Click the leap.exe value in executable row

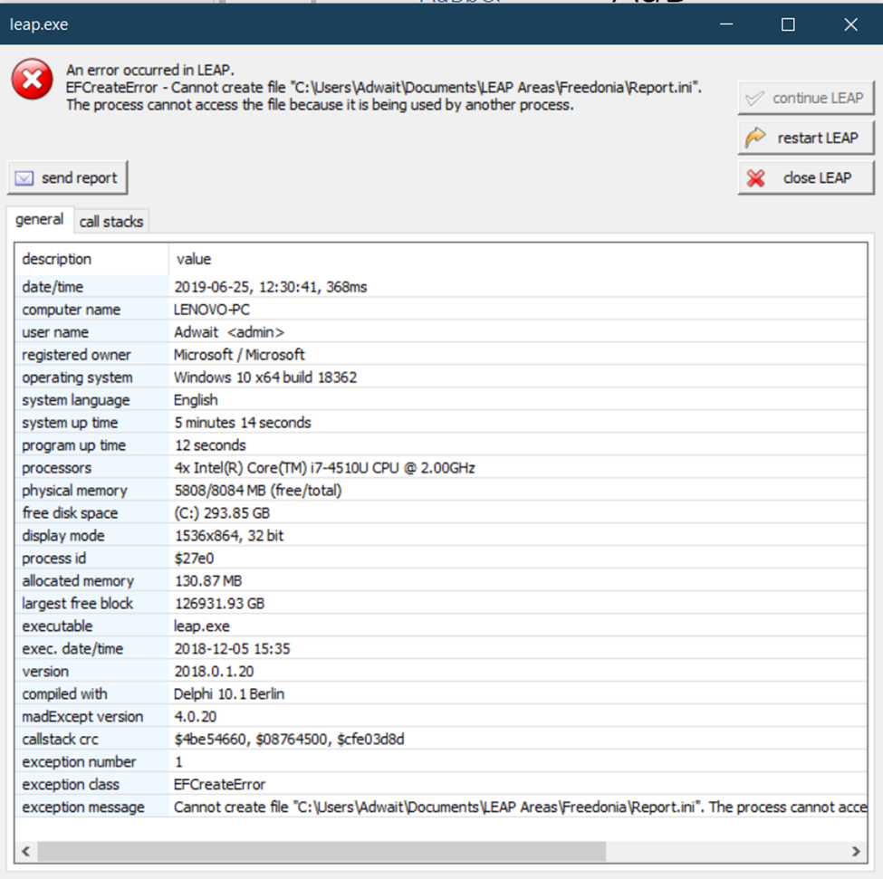click(202, 626)
